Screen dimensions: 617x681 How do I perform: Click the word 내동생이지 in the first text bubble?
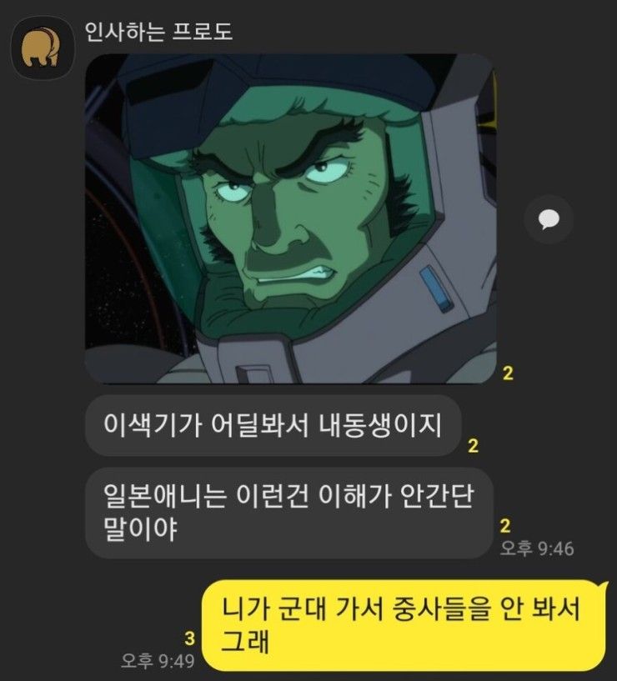381,425
